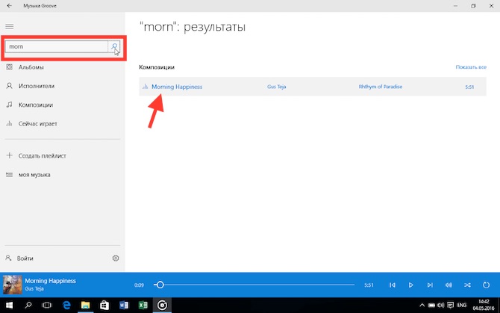
Task: Open the hamburger navigation menu
Action: (x=10, y=26)
